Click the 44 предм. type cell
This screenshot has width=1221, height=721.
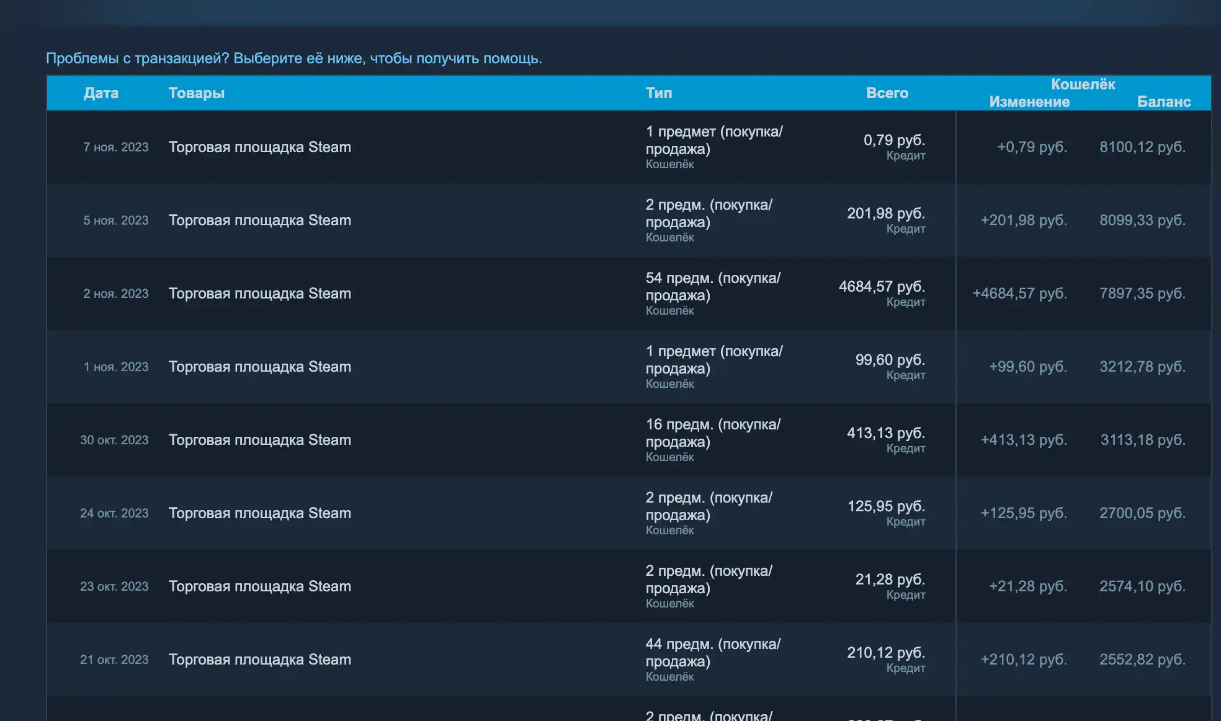713,660
